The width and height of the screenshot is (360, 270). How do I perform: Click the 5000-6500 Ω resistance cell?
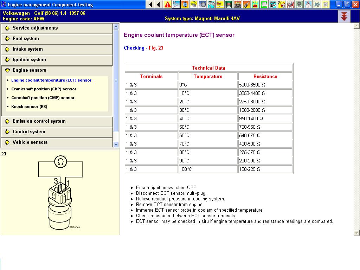coord(265,85)
